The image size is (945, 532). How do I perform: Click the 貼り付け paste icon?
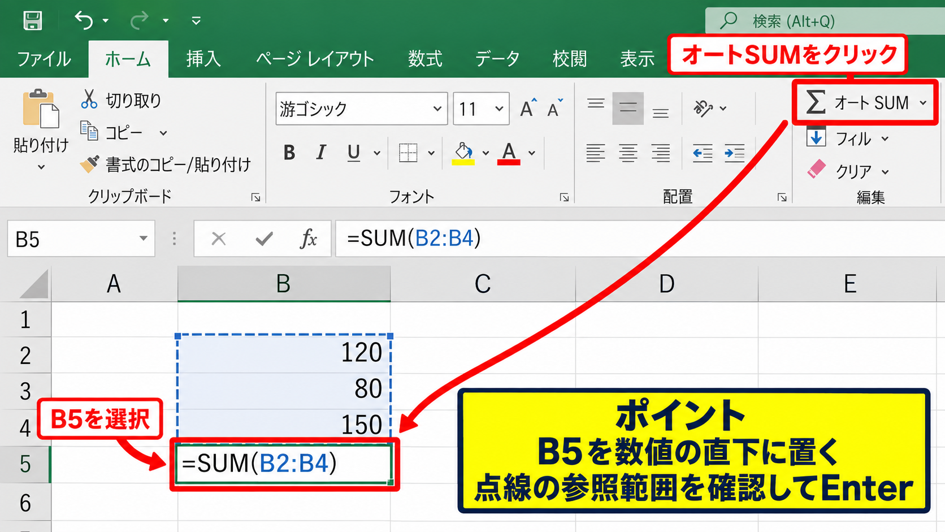41,109
